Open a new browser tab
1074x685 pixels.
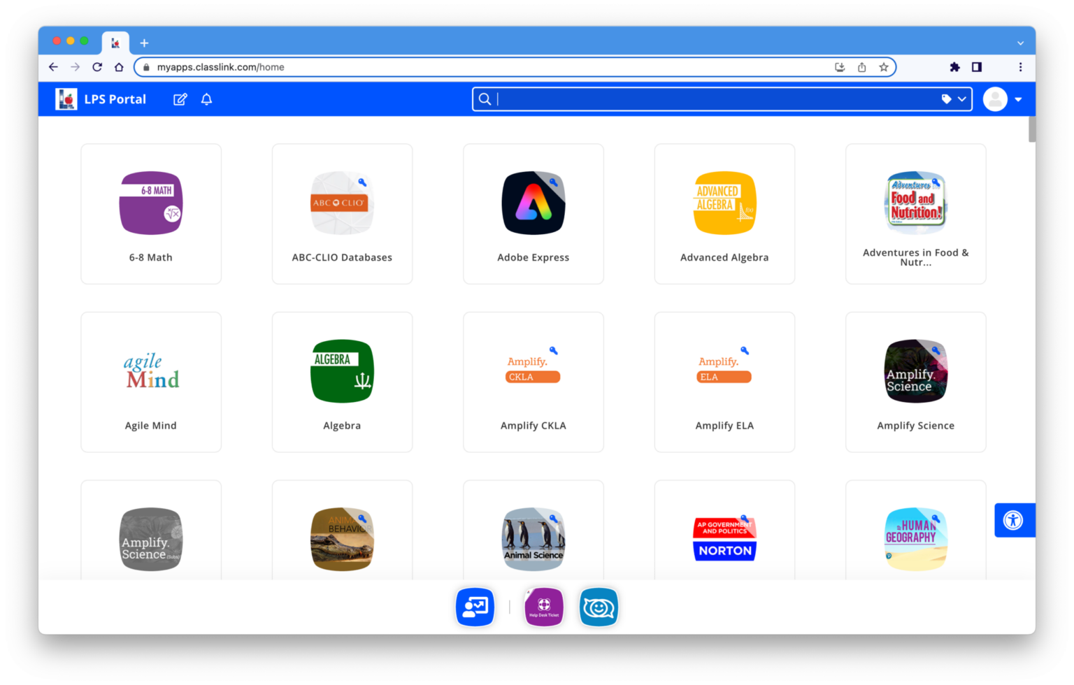coord(144,43)
